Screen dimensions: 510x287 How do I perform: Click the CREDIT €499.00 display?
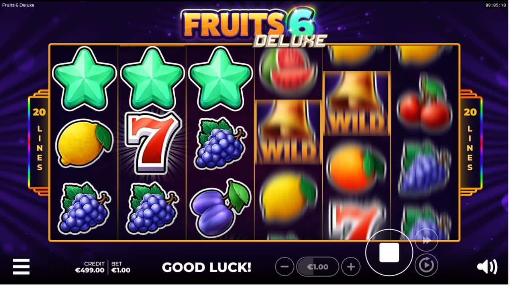pyautogui.click(x=90, y=267)
